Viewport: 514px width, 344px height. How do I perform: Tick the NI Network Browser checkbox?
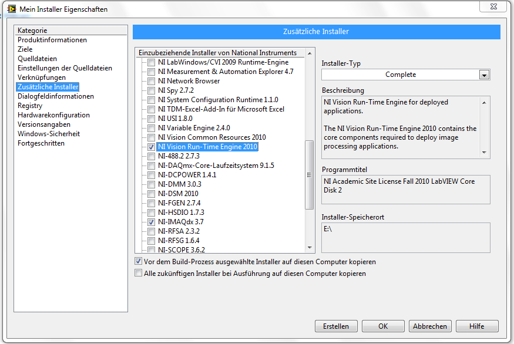click(x=151, y=81)
